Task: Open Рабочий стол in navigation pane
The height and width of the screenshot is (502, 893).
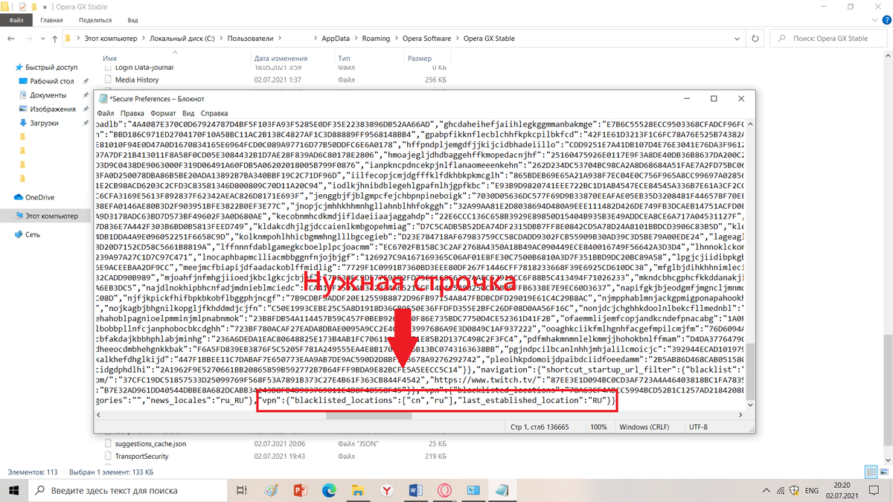Action: pyautogui.click(x=52, y=81)
